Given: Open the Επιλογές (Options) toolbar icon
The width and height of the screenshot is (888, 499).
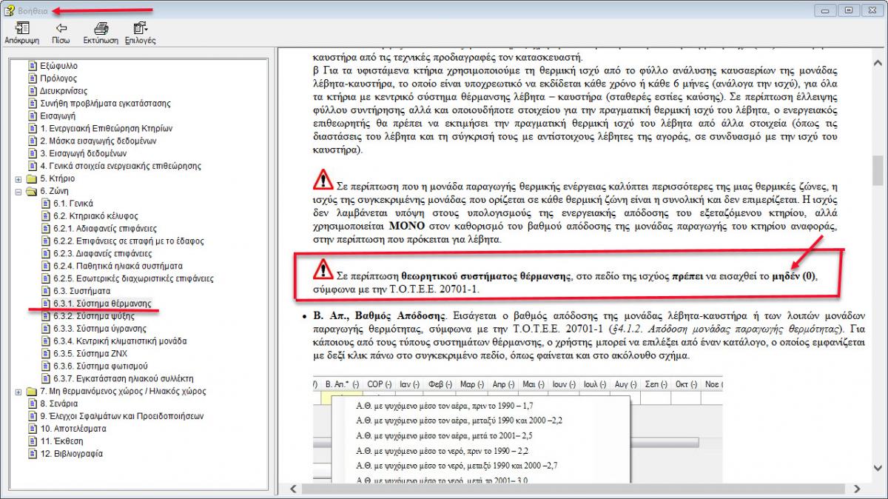Looking at the screenshot, I should tap(140, 29).
